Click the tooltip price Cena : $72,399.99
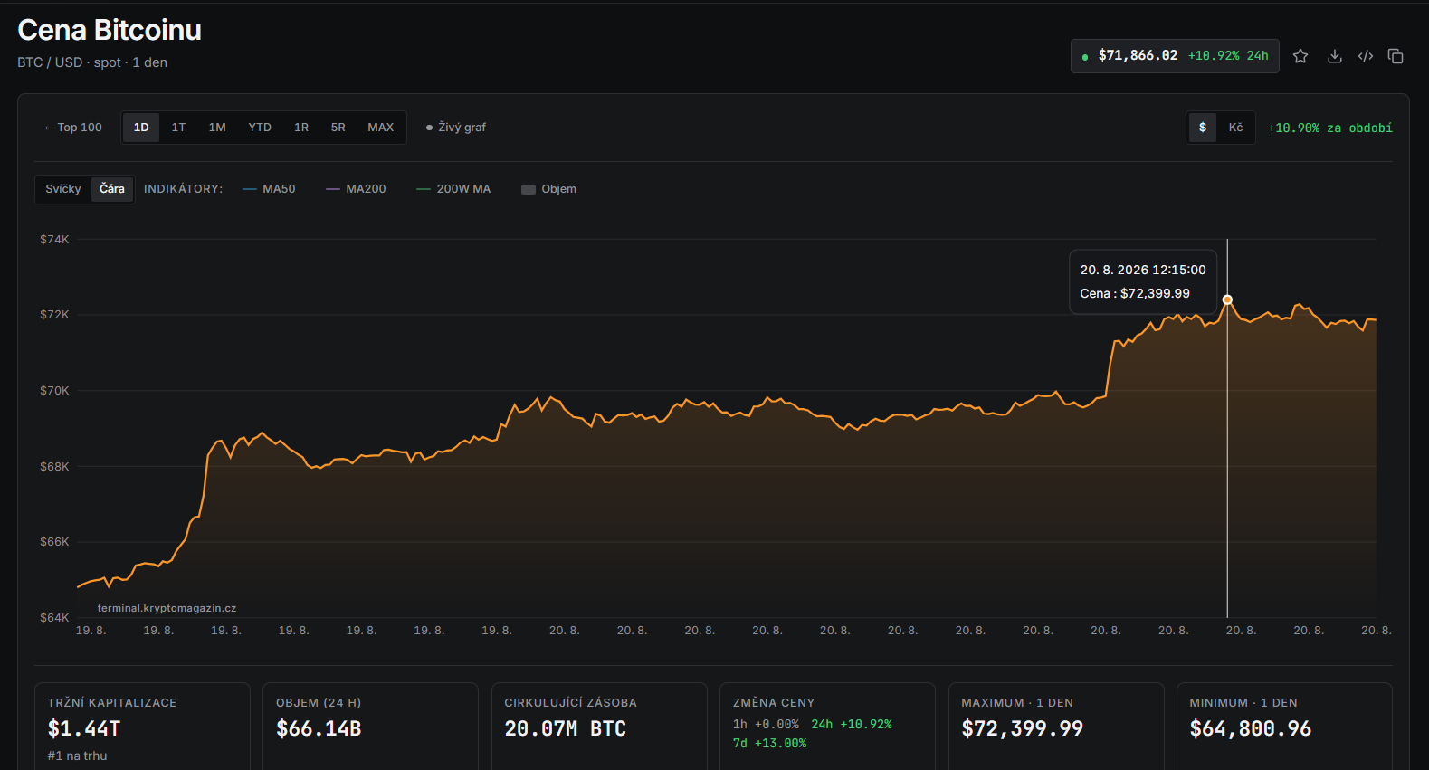 tap(1135, 293)
